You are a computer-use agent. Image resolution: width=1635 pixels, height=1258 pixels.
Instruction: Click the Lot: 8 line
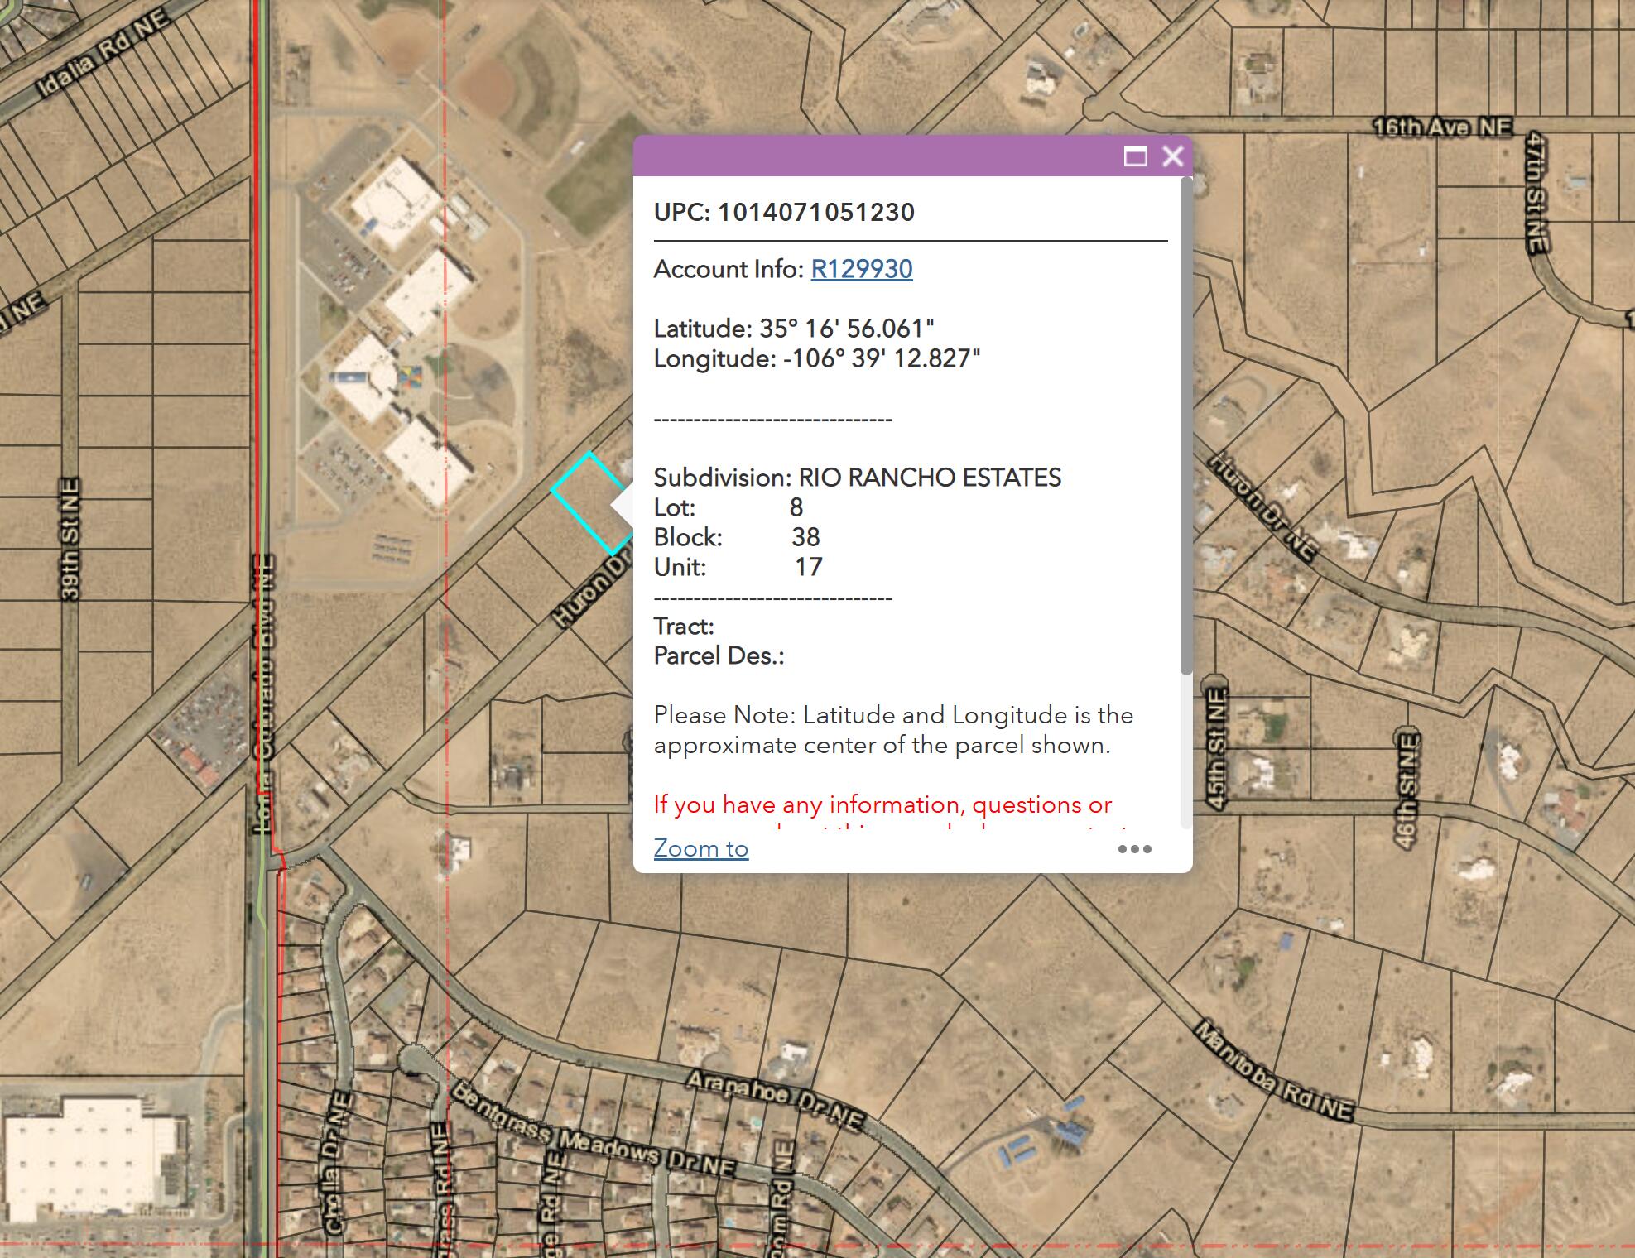click(x=729, y=507)
